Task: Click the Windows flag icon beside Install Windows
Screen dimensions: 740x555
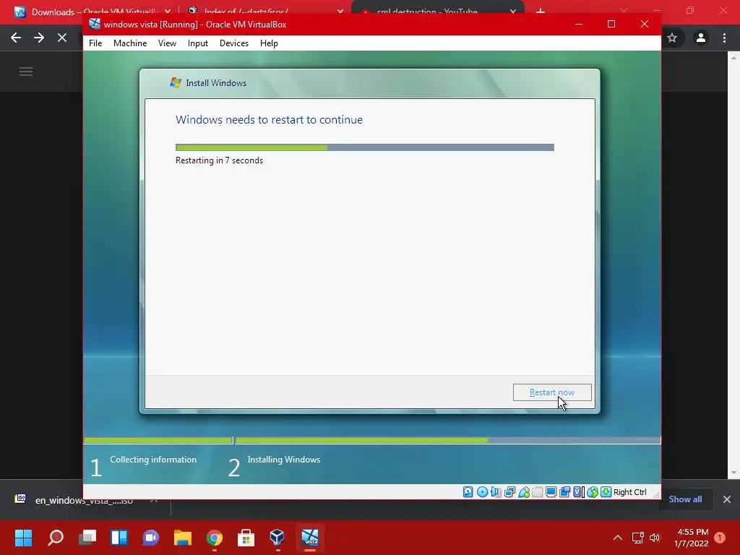Action: [176, 82]
